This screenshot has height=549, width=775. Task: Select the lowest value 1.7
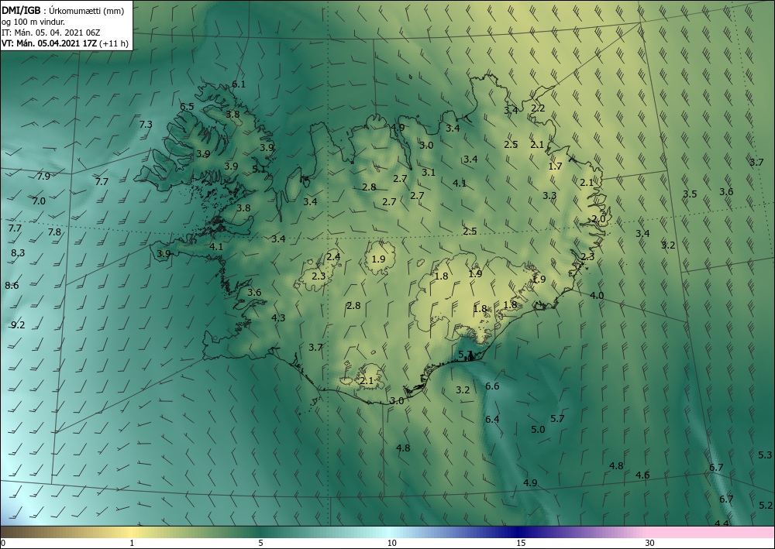click(x=555, y=166)
